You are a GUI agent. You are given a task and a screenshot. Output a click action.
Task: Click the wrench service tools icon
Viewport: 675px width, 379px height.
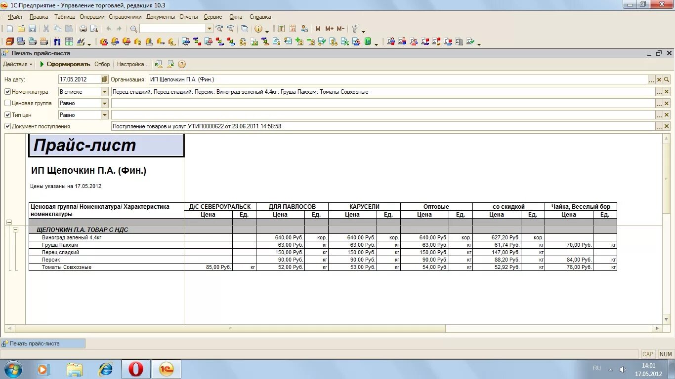pyautogui.click(x=355, y=29)
